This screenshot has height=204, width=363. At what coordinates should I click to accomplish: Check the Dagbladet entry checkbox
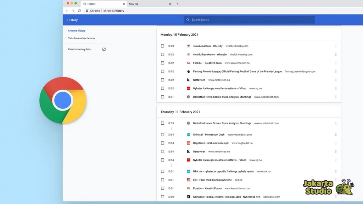coord(162,143)
